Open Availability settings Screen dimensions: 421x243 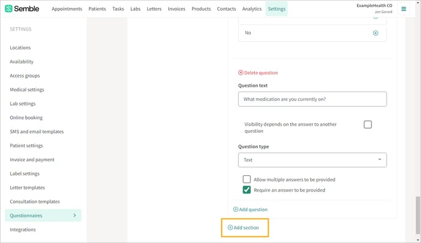[21, 62]
